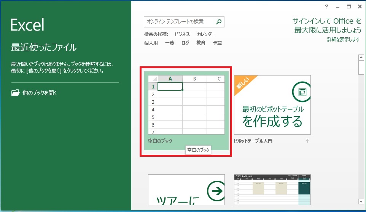Select the ログ search suggestion
Image resolution: width=366 pixels, height=212 pixels.
tap(185, 43)
